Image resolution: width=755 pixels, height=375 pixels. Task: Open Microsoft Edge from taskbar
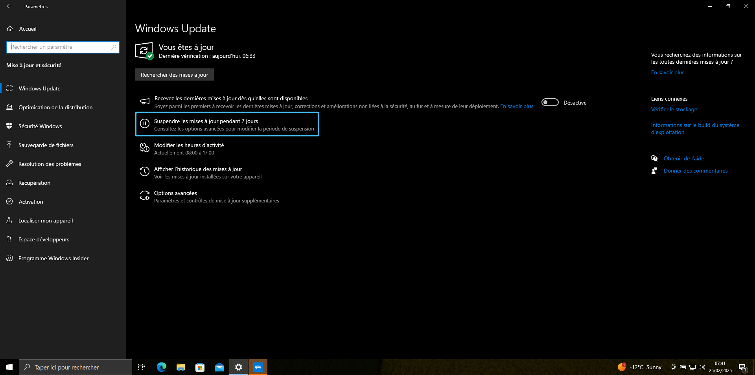162,367
